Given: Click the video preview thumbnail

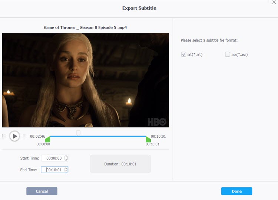Looking at the screenshot, I should click(x=85, y=80).
